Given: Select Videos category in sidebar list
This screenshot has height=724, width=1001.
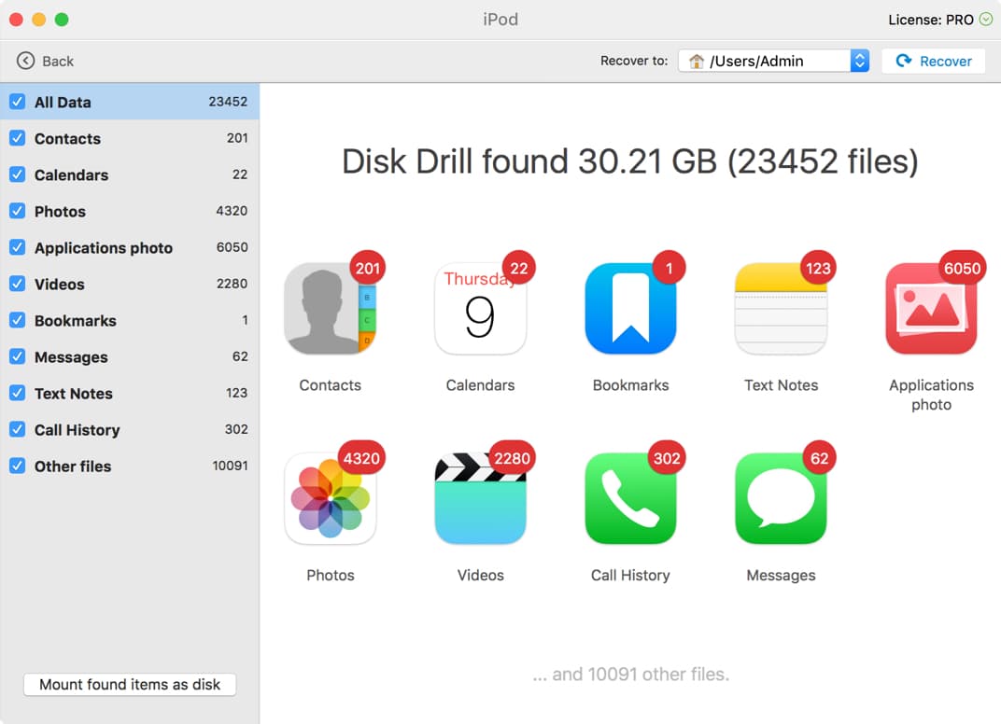Looking at the screenshot, I should pyautogui.click(x=60, y=285).
